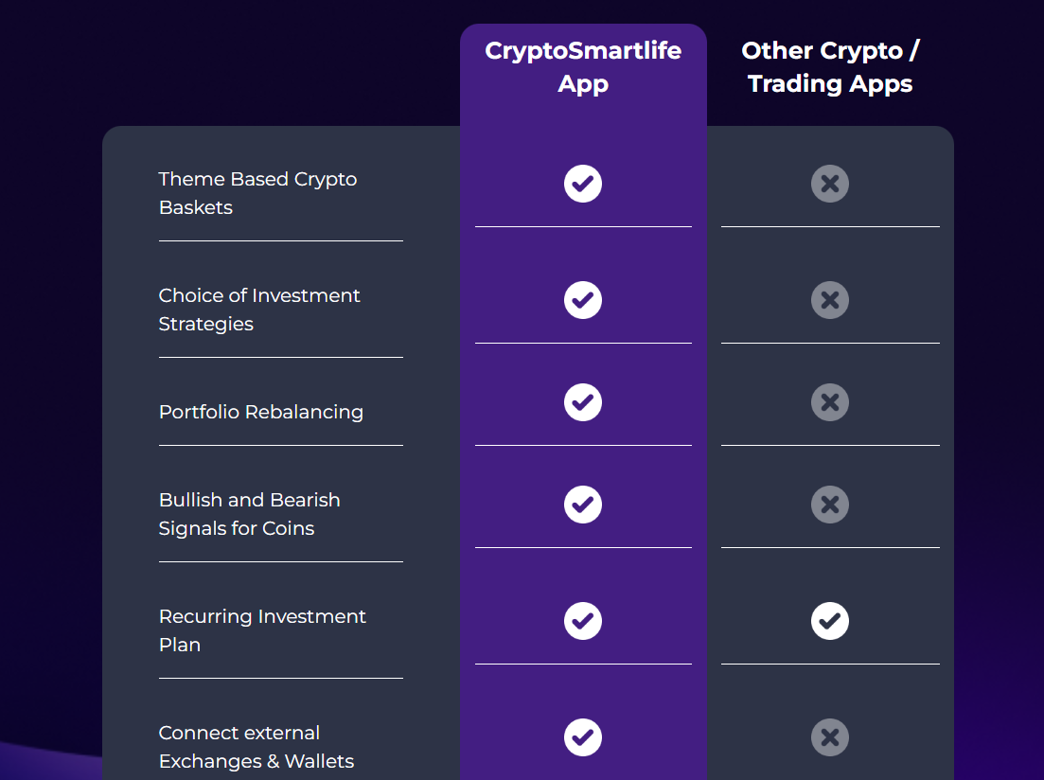Viewport: 1044px width, 780px height.
Task: Click Other Apps cross for Theme Based Baskets
Action: [x=830, y=184]
